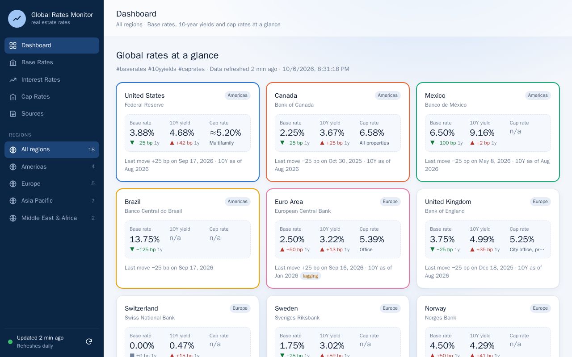Open the Interest Rates section
This screenshot has height=357, width=572.
tap(52, 80)
